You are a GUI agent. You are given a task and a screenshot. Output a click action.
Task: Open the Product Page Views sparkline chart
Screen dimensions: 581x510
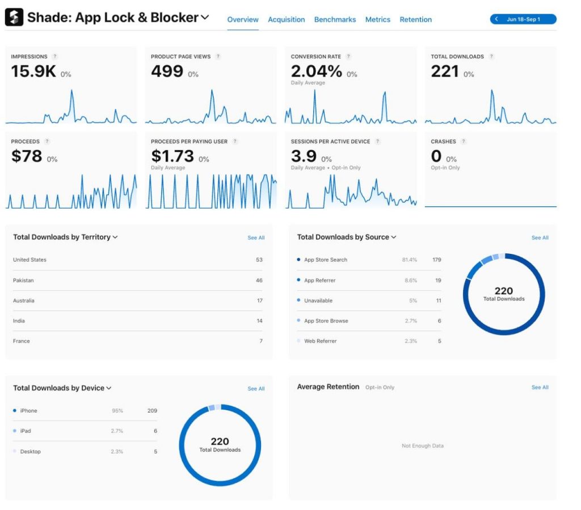tap(210, 107)
